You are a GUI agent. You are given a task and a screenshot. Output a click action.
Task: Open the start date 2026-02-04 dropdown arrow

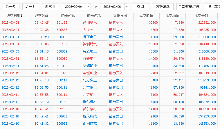coord(89,7)
